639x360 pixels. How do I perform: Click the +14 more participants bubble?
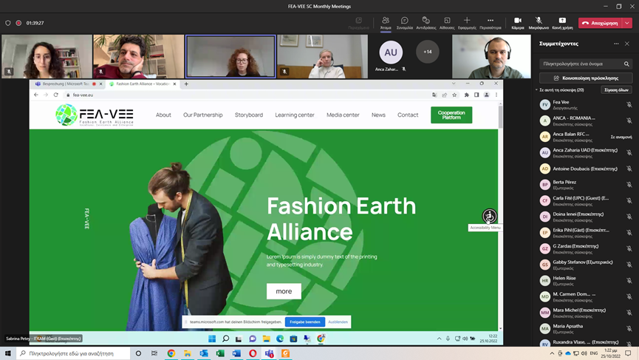(x=427, y=52)
